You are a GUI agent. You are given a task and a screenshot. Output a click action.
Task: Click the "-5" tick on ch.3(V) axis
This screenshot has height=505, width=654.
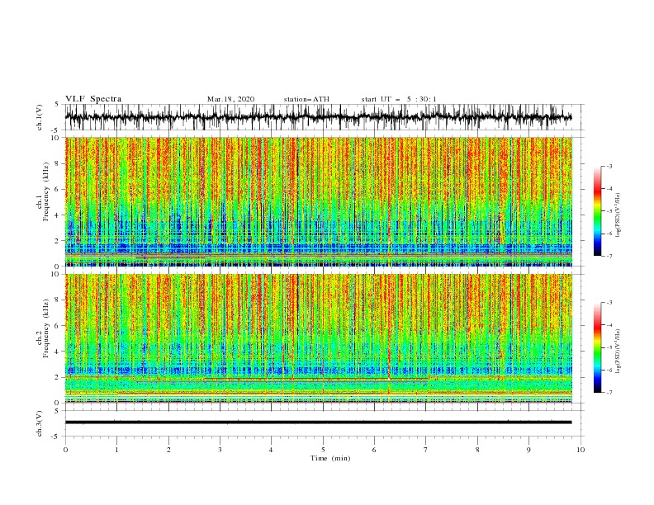coord(56,437)
